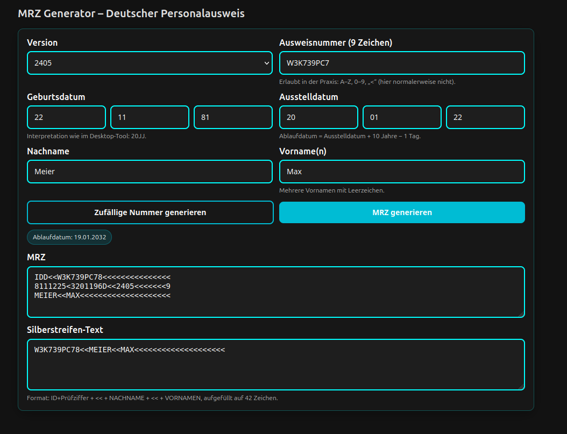
Task: Click the hint about Ablaufdatum = Ausstelldatum + 10 Jahre
Action: coord(350,136)
